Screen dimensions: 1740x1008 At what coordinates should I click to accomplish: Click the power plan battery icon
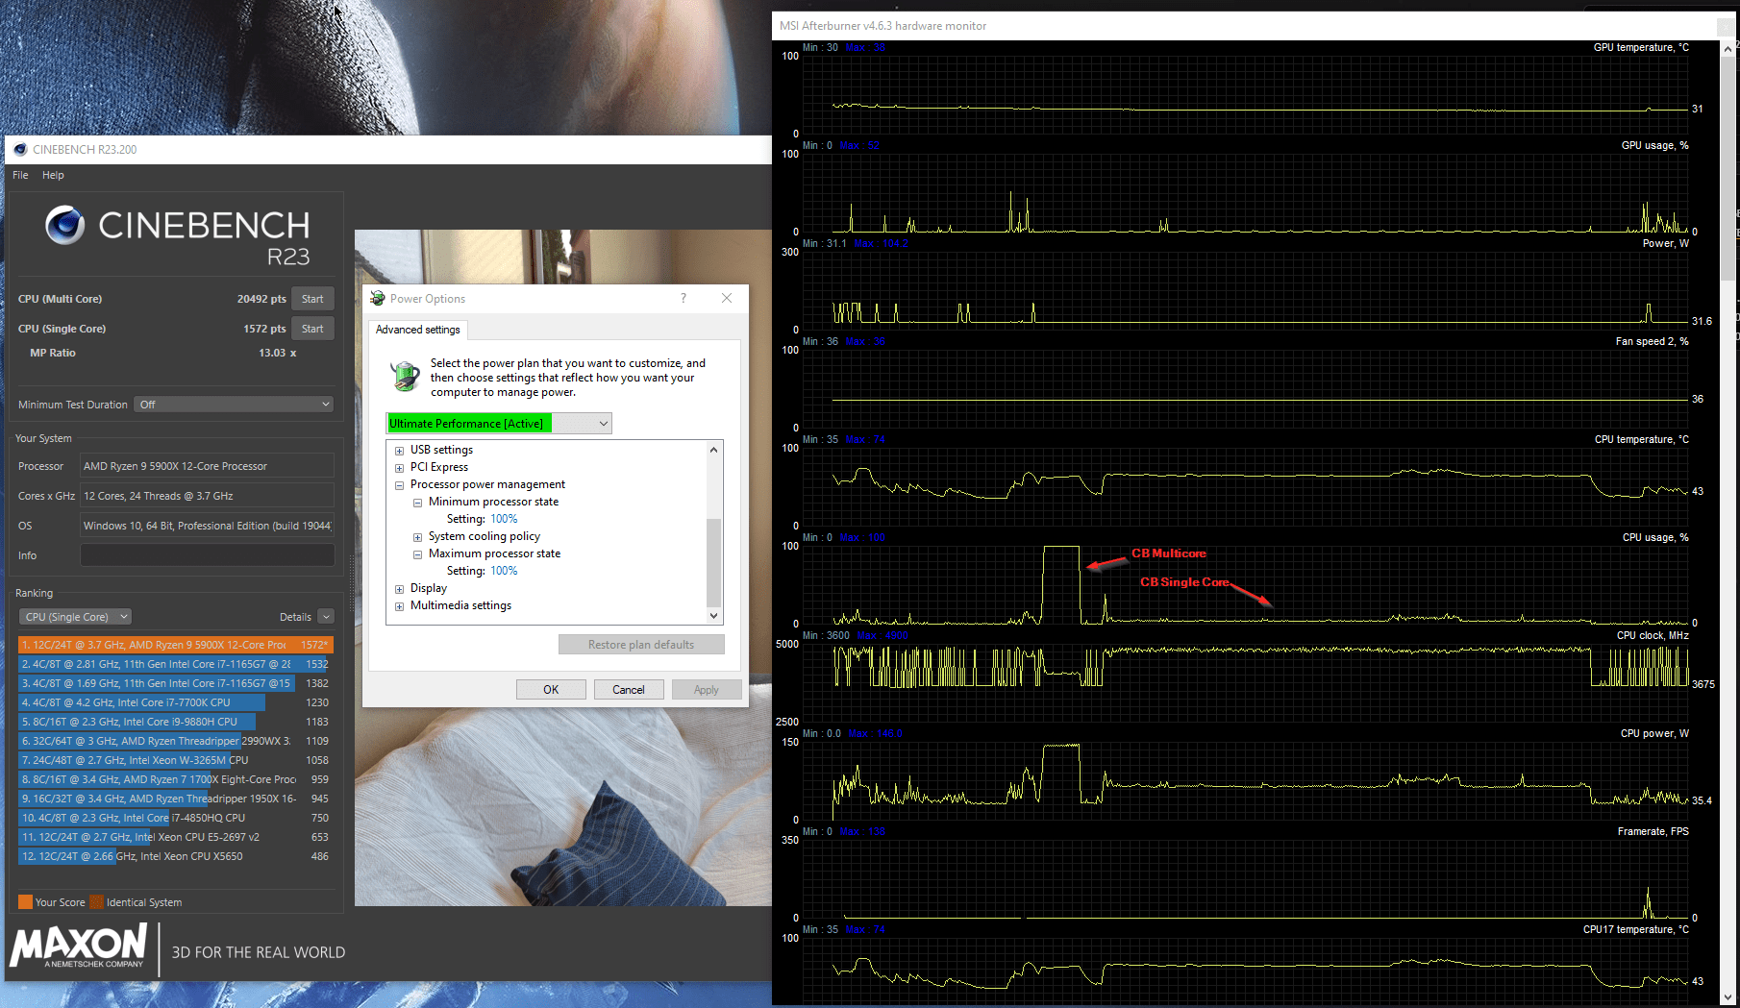405,376
